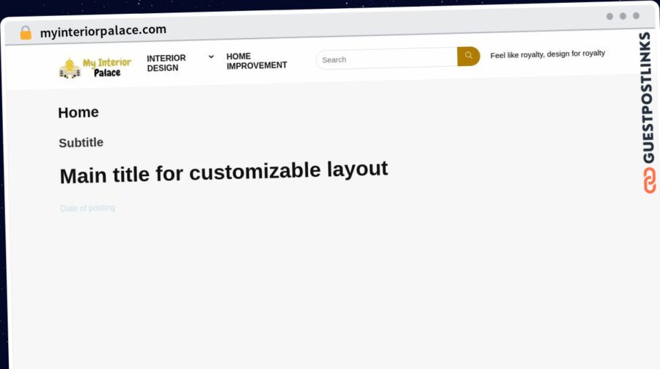Click the Subtitle text
This screenshot has width=660, height=369.
[x=81, y=143]
